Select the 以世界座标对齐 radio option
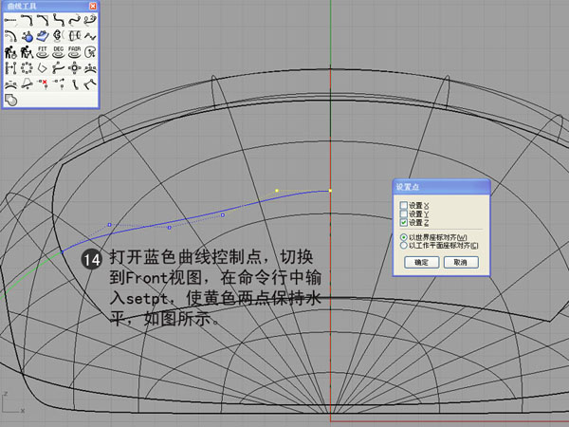The width and height of the screenshot is (569, 427). 403,237
